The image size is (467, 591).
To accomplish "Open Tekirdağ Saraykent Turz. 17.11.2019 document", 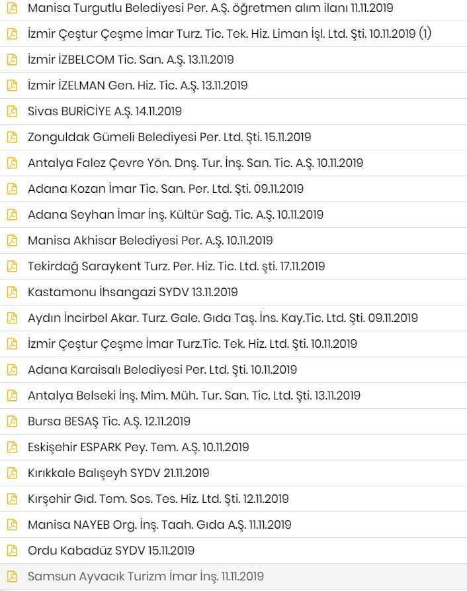I will coord(176,266).
